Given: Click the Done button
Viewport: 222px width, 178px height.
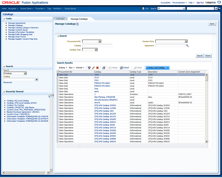Looking at the screenshot, I should click(212, 24).
